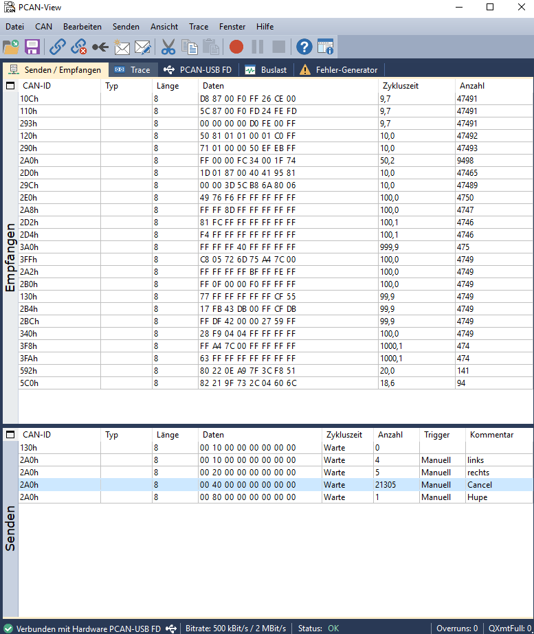Select the transmit row commented 'Hupe'
534x634 pixels.
coord(275,497)
